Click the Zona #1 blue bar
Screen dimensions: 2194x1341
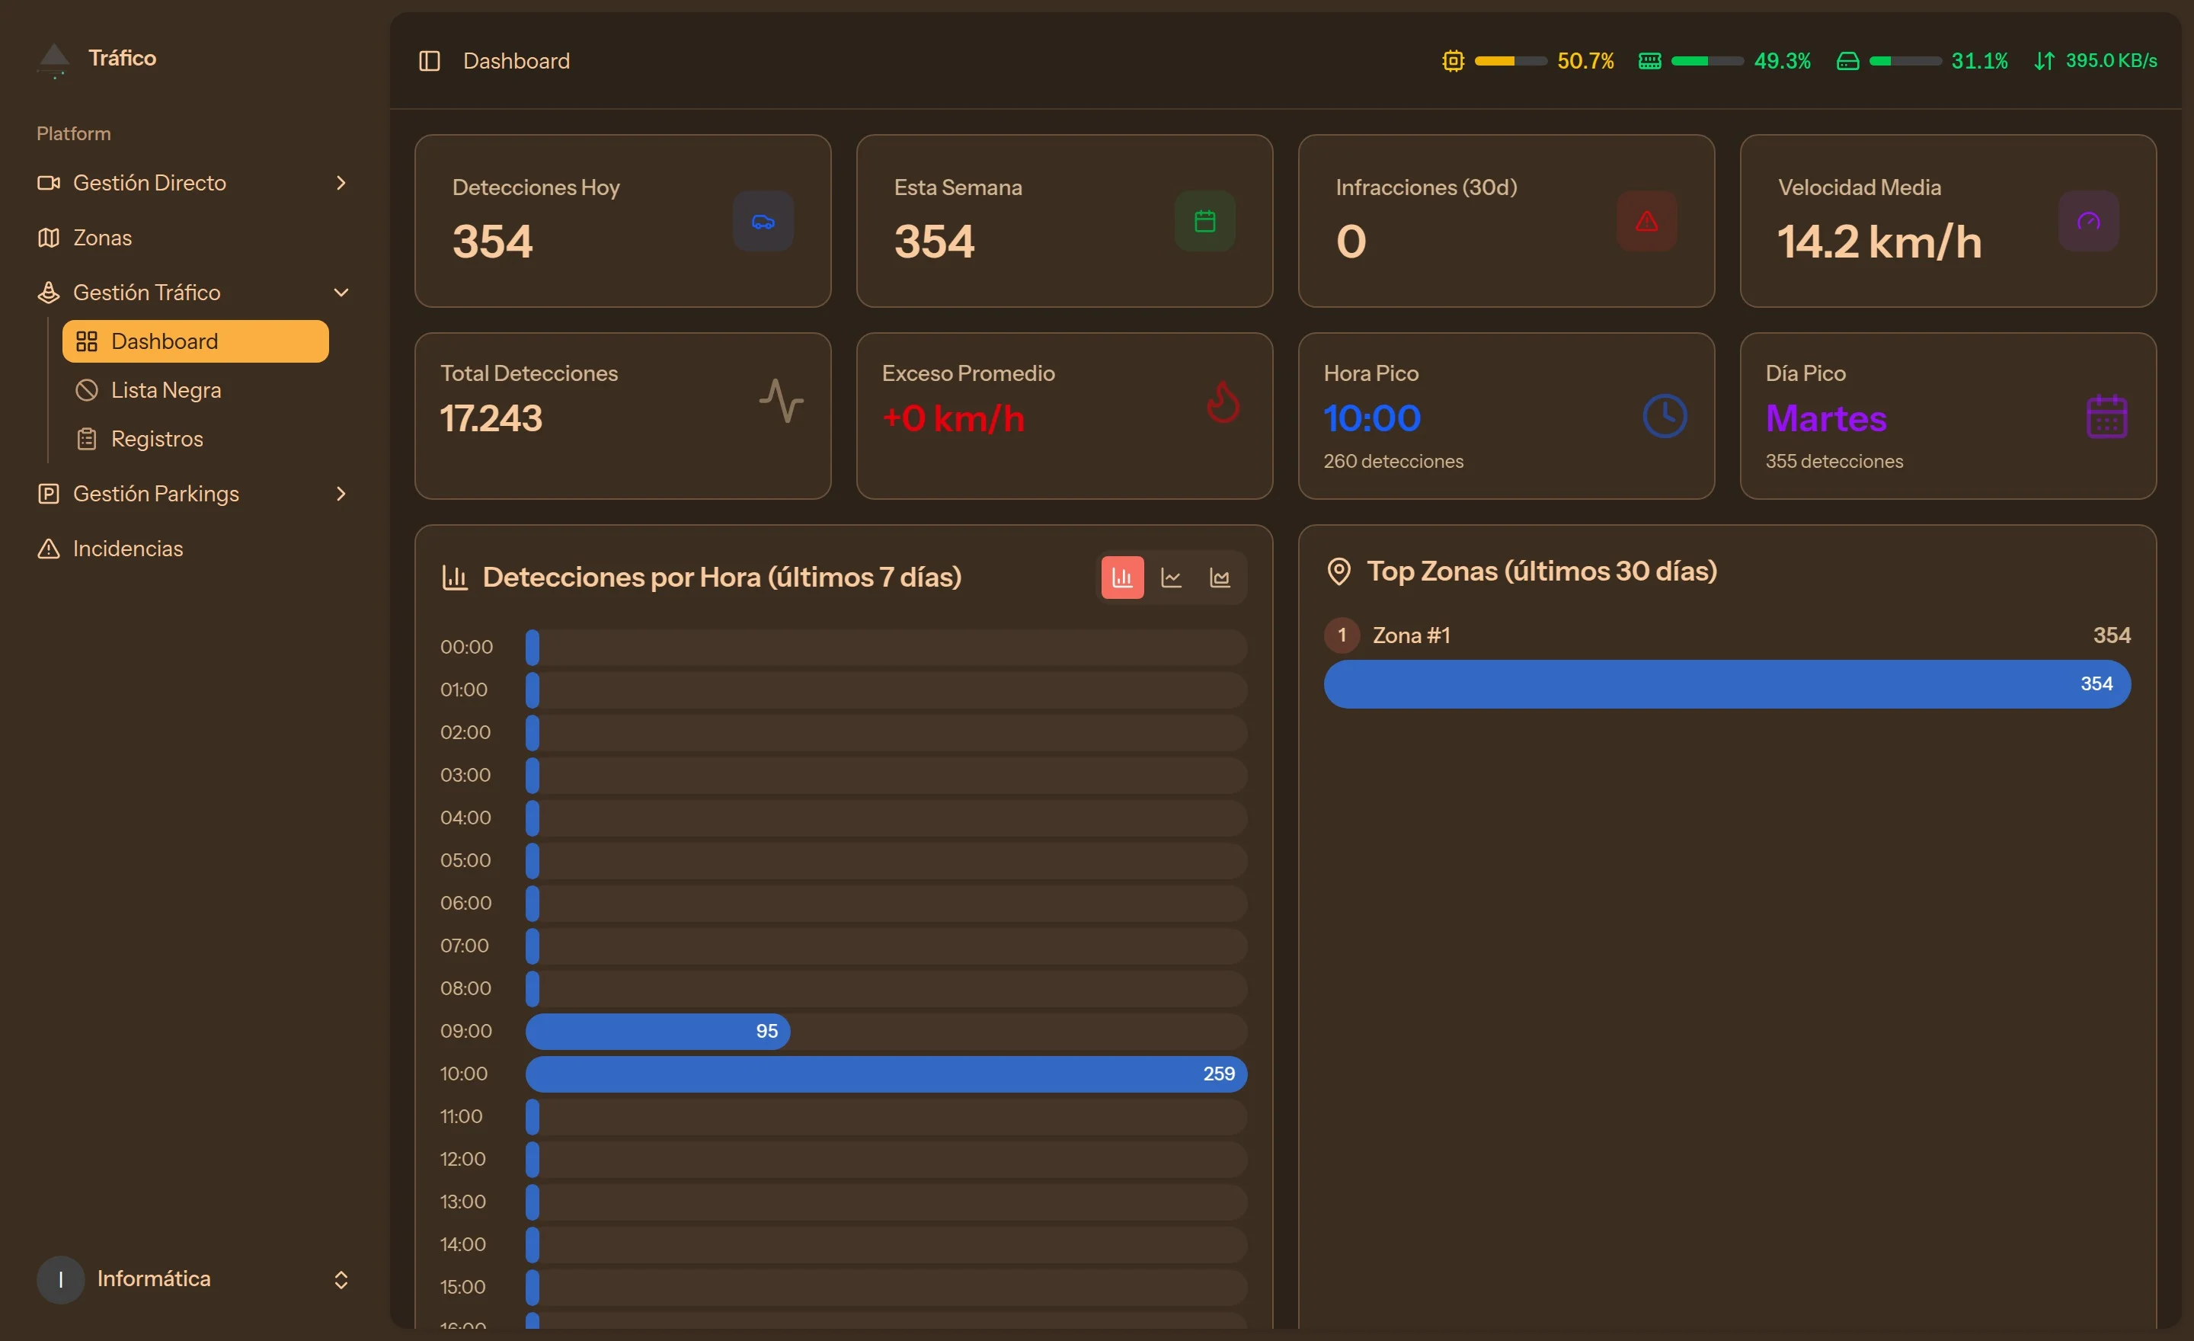[1726, 684]
